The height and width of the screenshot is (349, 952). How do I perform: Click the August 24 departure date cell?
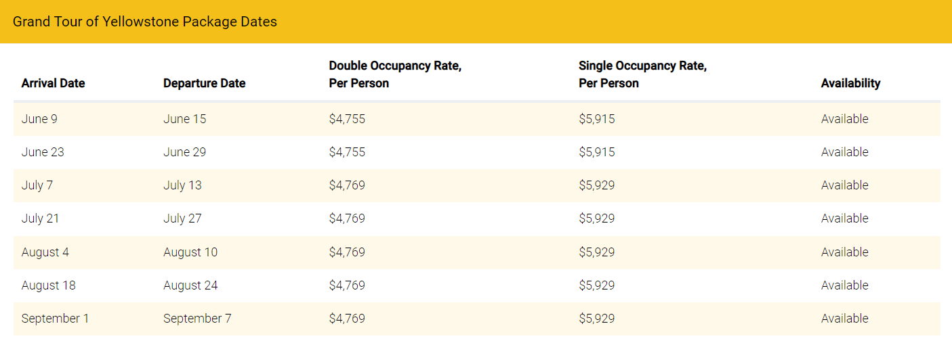coord(190,285)
